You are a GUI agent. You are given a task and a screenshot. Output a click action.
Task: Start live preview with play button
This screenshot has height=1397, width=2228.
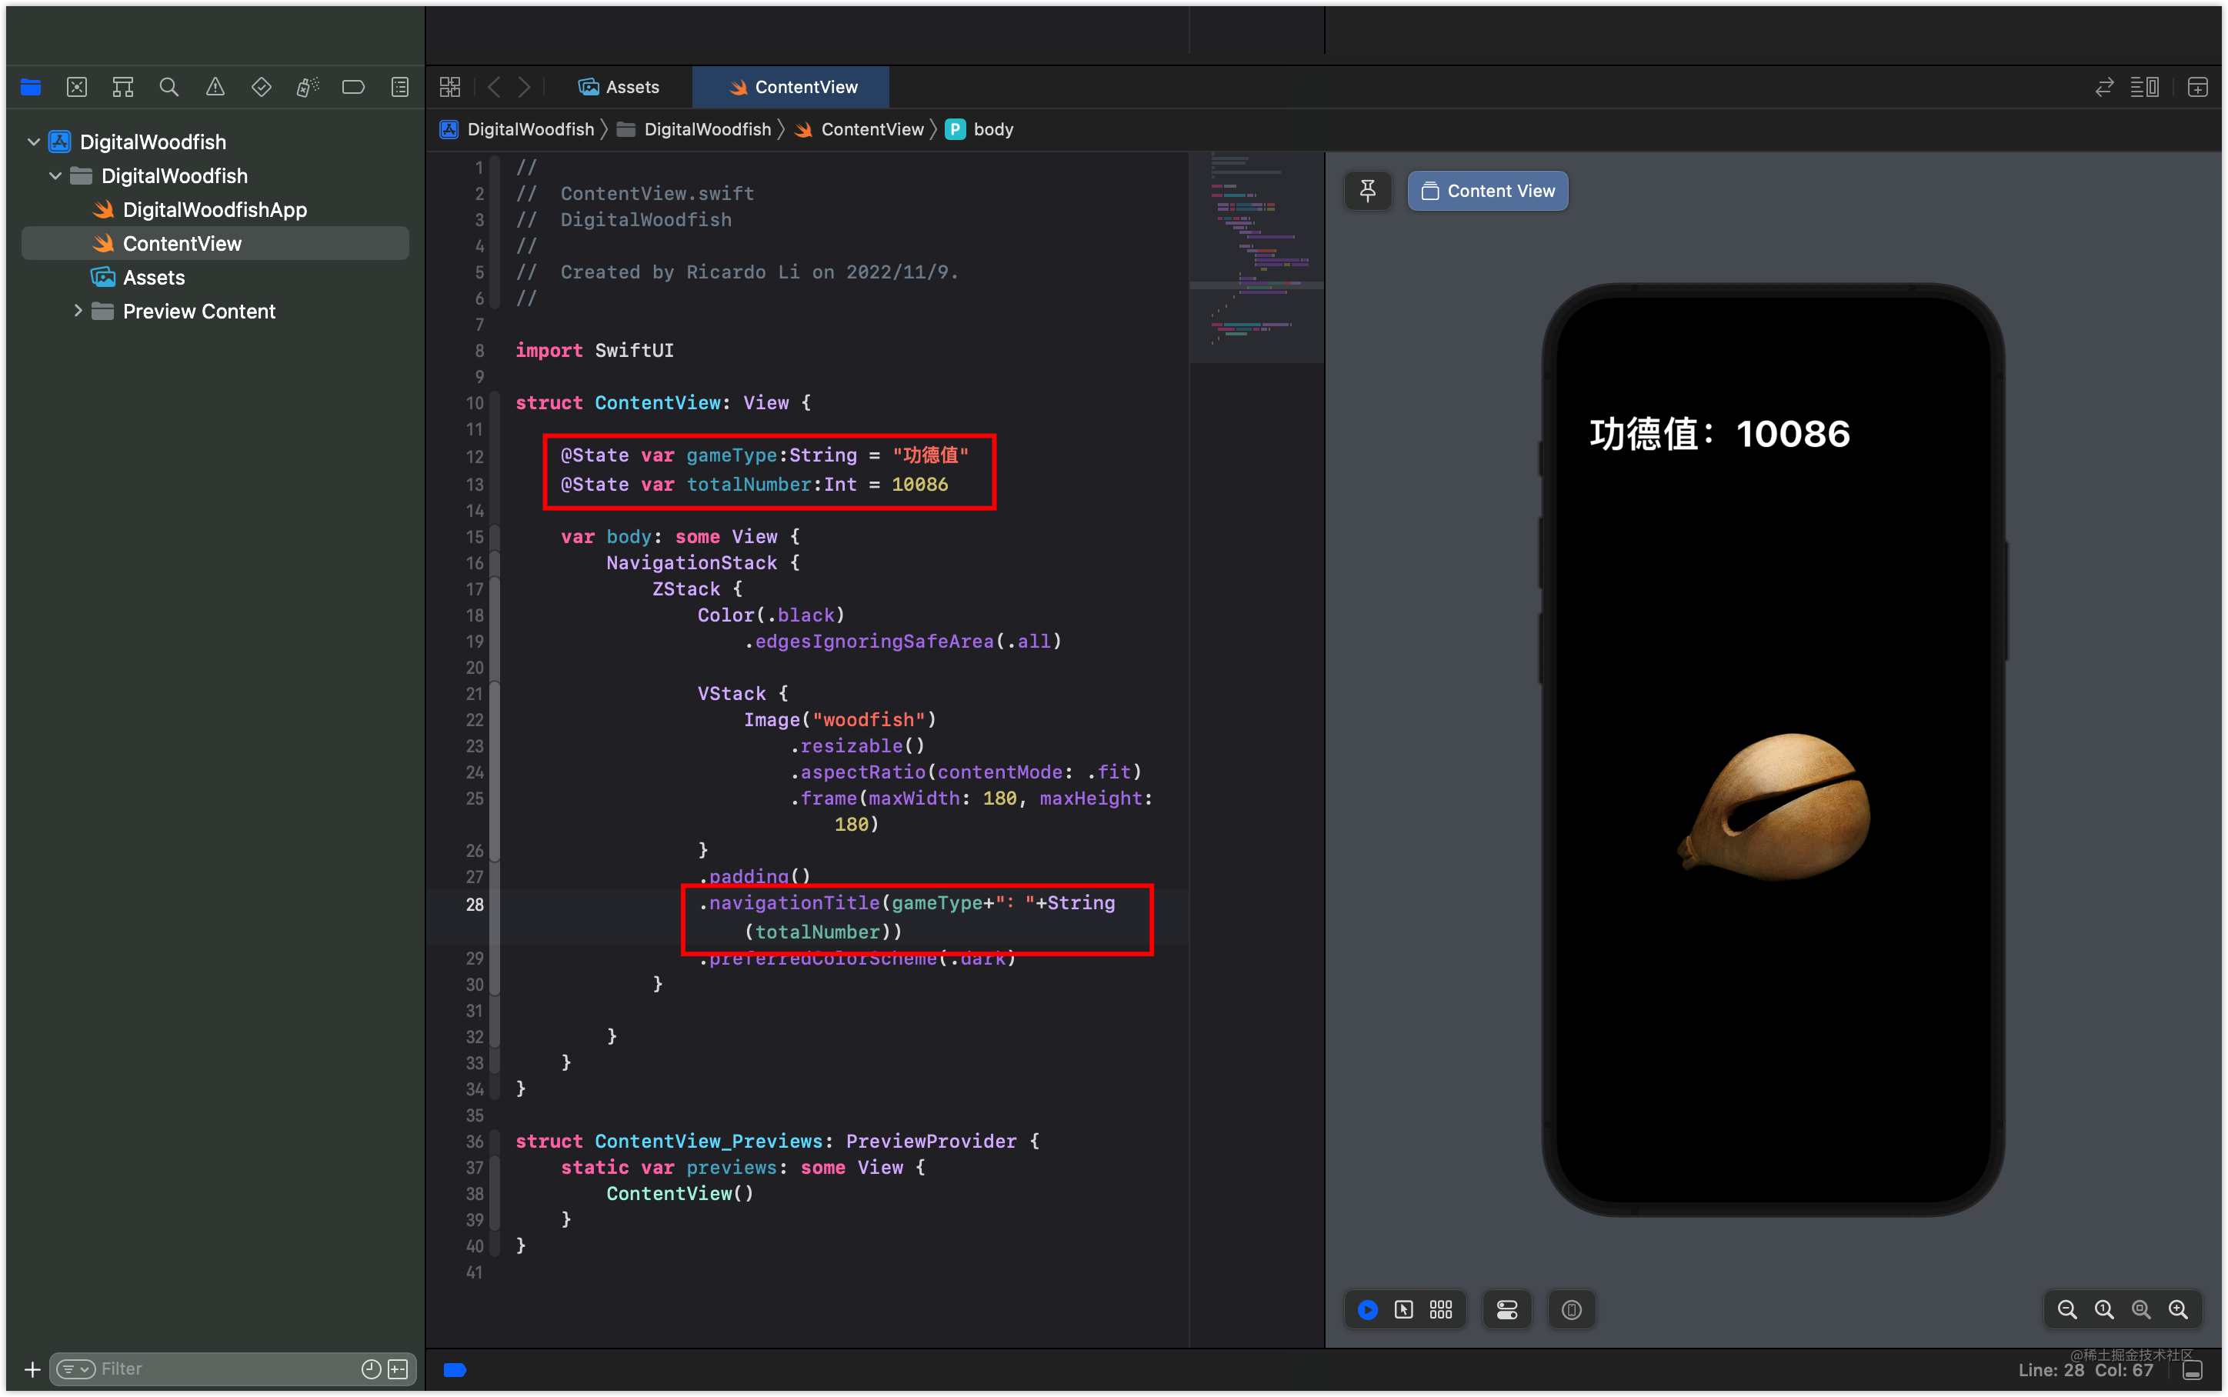[x=1367, y=1309]
